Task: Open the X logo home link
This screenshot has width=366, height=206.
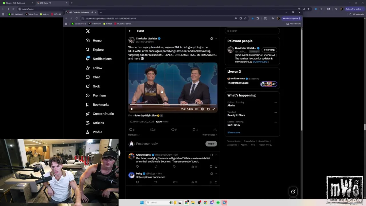Action: (88, 31)
